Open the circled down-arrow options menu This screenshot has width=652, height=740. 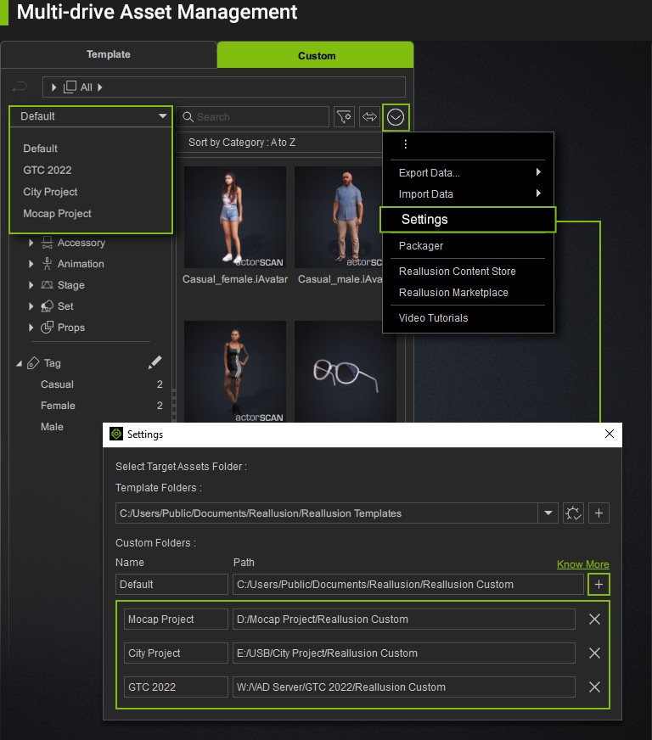click(x=396, y=117)
